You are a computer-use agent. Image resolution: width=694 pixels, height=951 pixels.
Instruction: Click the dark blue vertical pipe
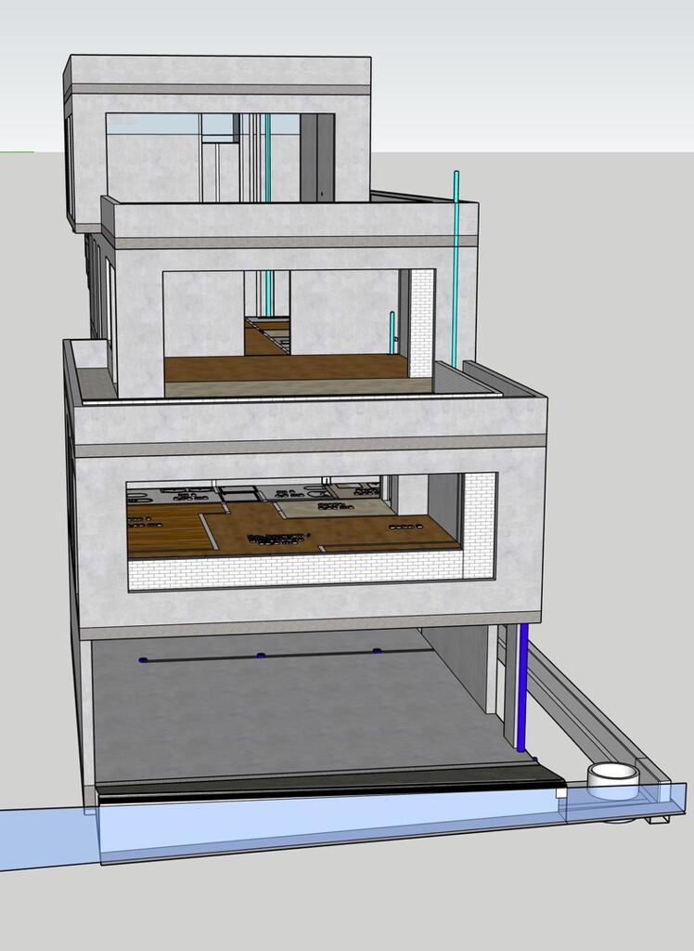tap(522, 687)
